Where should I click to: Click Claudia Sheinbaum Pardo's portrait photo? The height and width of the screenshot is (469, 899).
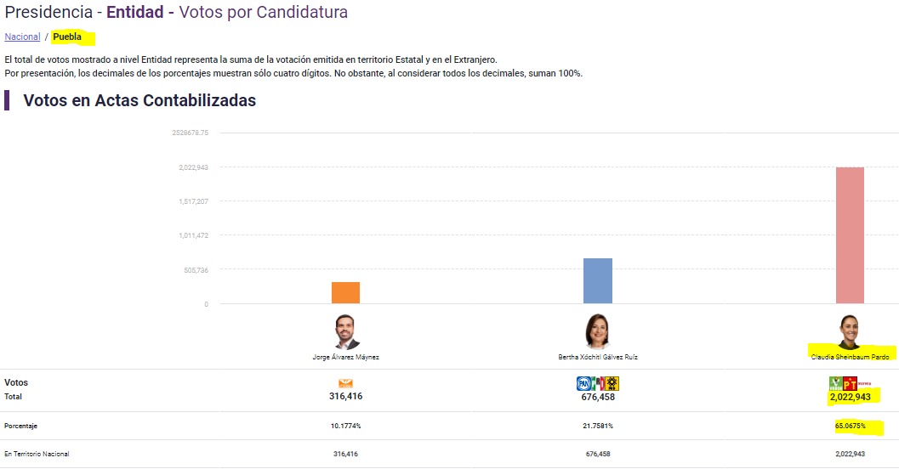pos(850,331)
